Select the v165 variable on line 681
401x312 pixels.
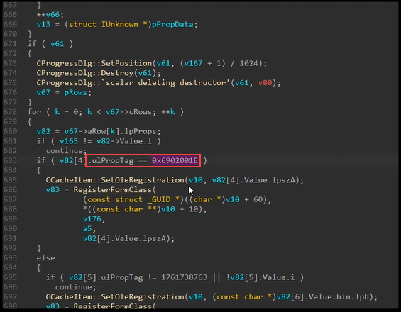[69, 141]
